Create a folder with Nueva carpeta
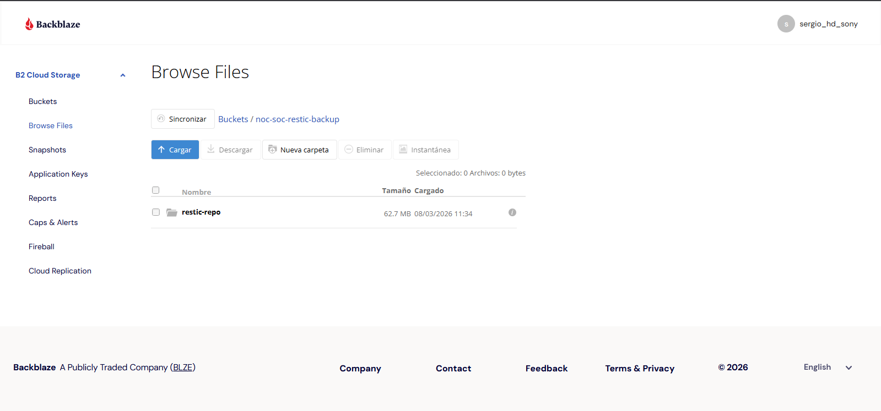Screen dimensions: 881x411 pos(300,150)
